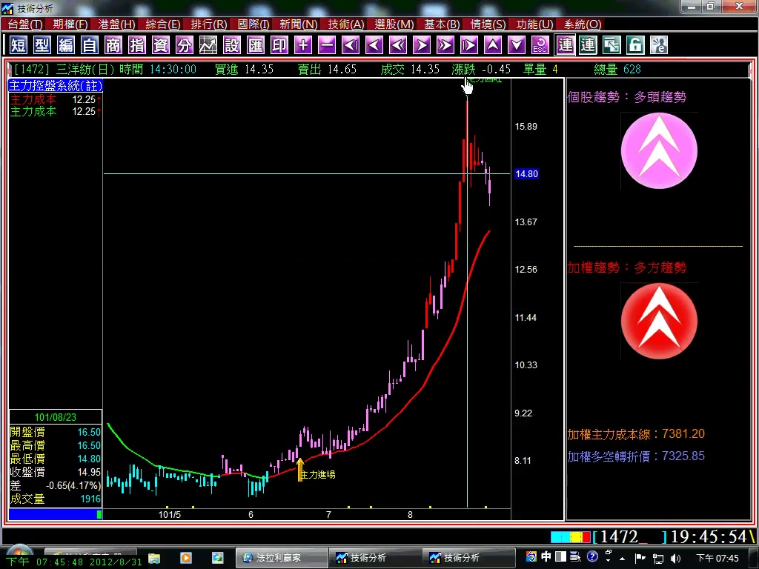This screenshot has height=569, width=759.
Task: Click the yellow 主力進場 arrow marker
Action: pyautogui.click(x=300, y=469)
